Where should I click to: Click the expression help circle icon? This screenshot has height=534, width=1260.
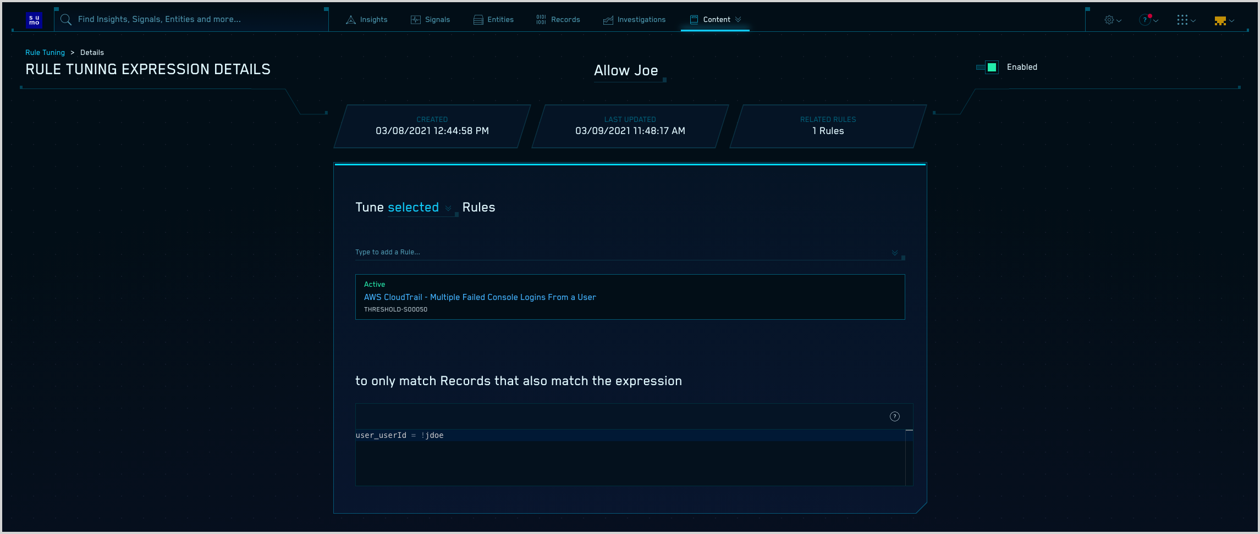coord(894,416)
